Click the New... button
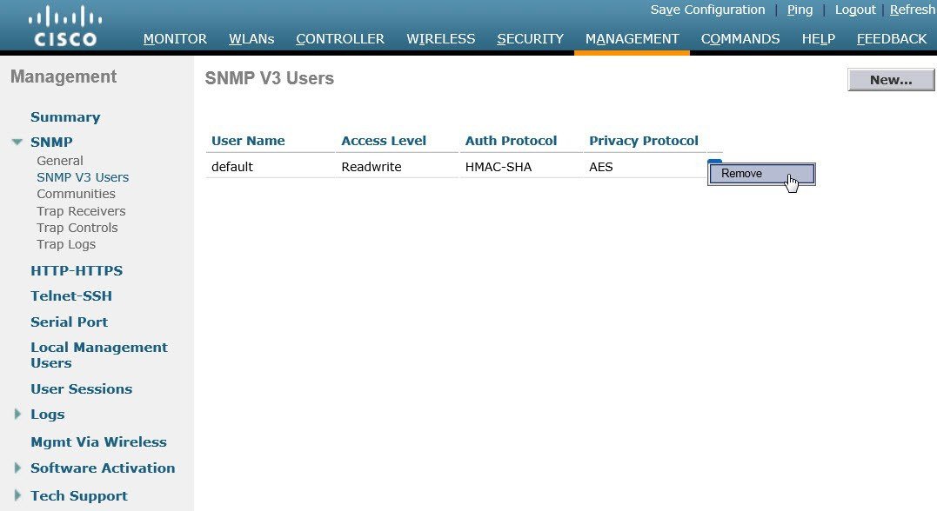This screenshot has width=937, height=511. click(x=891, y=80)
